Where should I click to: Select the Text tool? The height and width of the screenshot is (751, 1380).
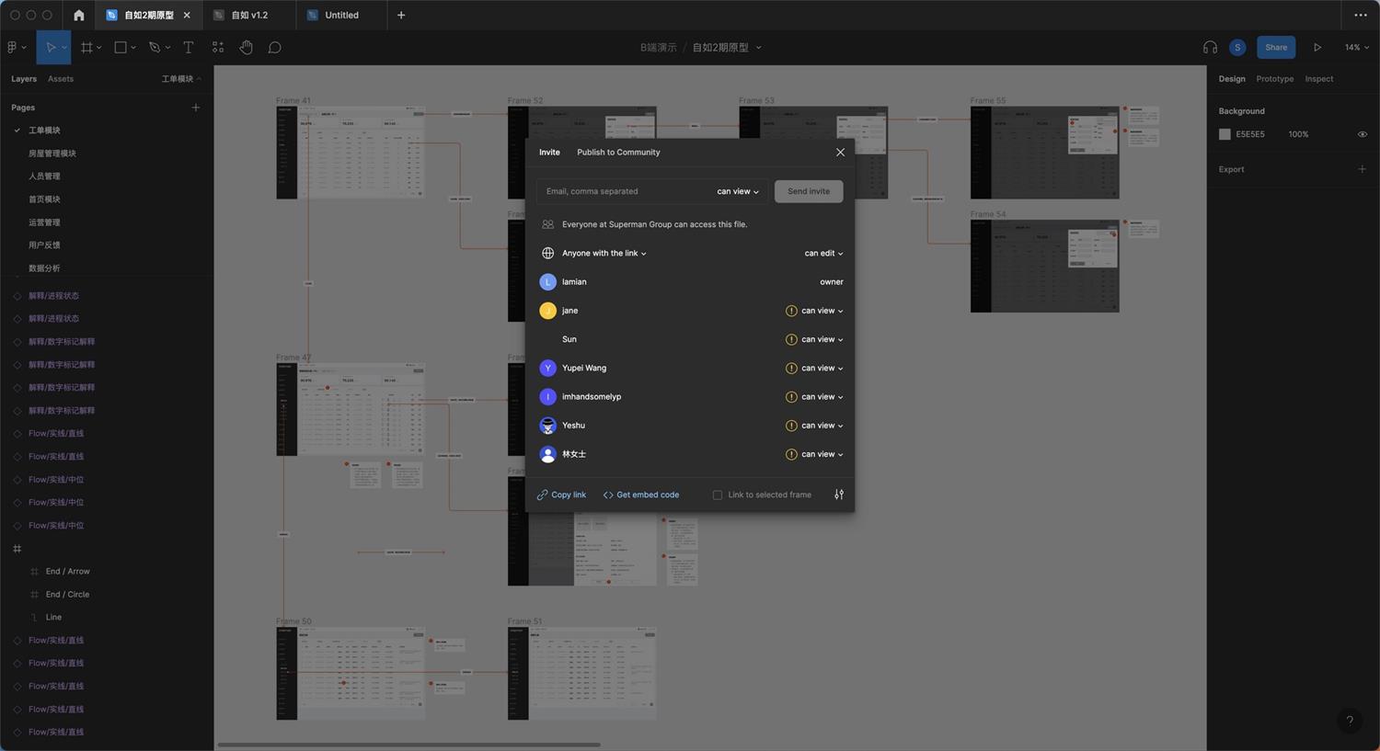pyautogui.click(x=189, y=47)
